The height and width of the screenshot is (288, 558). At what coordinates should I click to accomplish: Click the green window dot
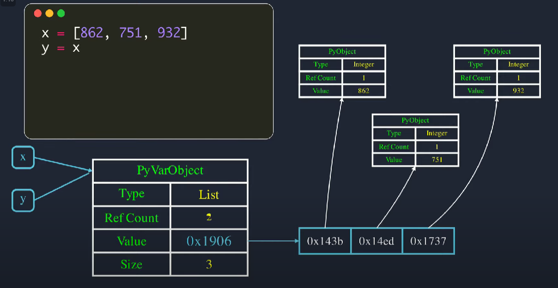(61, 13)
